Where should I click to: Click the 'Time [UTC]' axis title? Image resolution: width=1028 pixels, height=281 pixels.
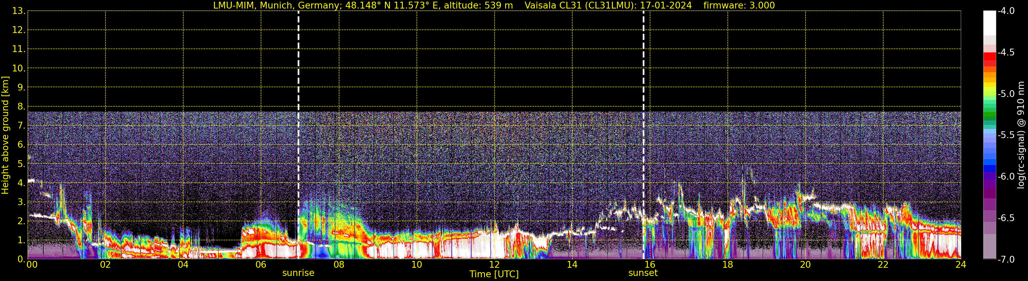point(494,274)
